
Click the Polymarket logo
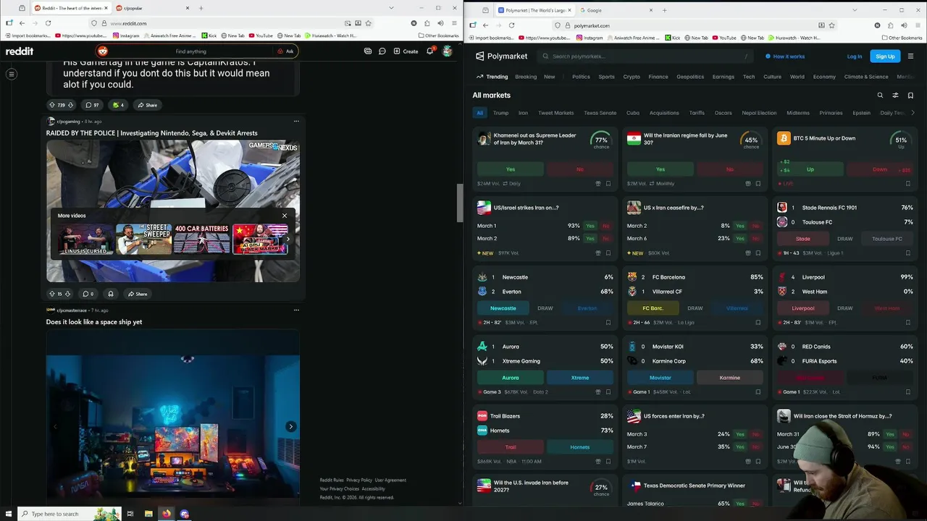click(501, 56)
